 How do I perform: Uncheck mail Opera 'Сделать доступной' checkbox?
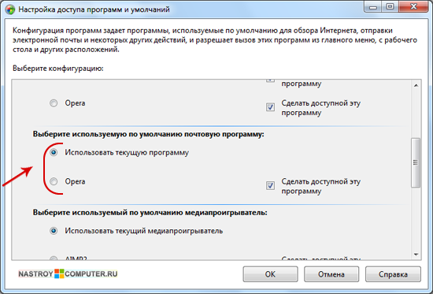click(x=270, y=185)
